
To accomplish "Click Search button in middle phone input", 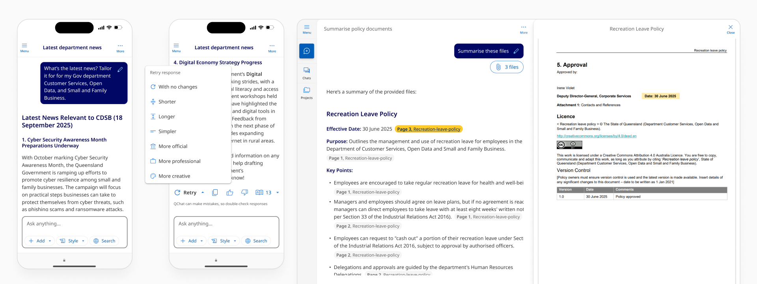I will click(256, 241).
